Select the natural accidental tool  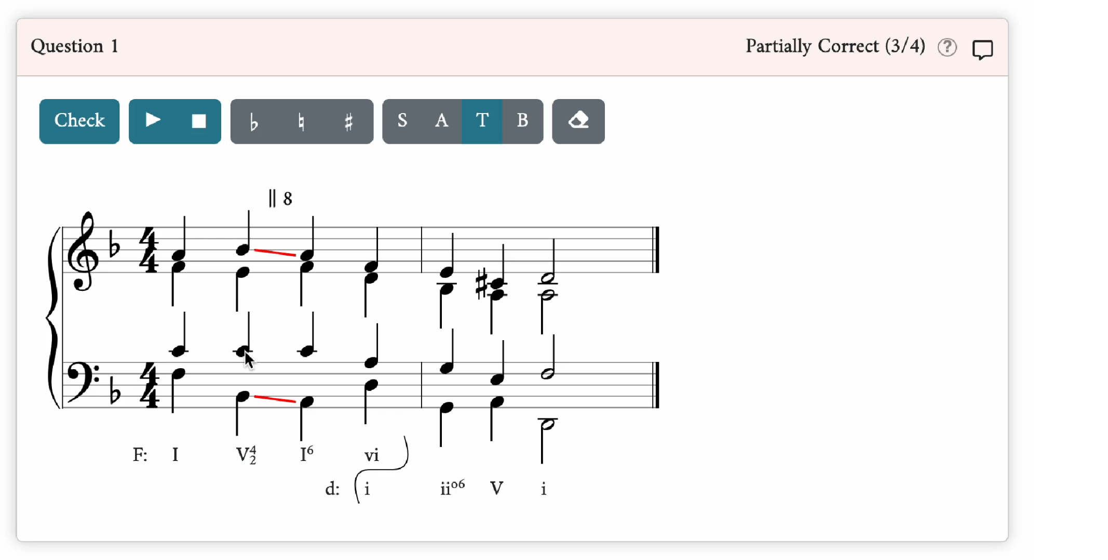click(301, 122)
